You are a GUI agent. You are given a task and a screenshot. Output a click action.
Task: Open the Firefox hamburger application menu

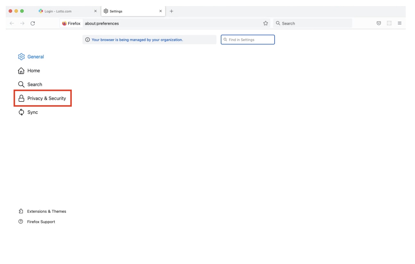400,23
